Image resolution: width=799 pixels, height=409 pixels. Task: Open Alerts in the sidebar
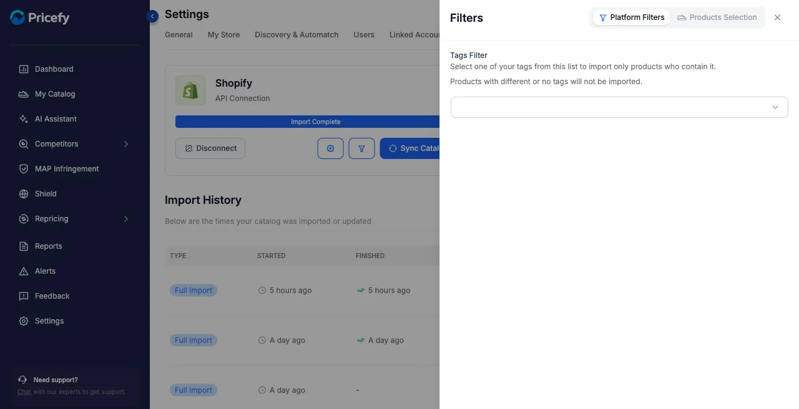pyautogui.click(x=45, y=271)
